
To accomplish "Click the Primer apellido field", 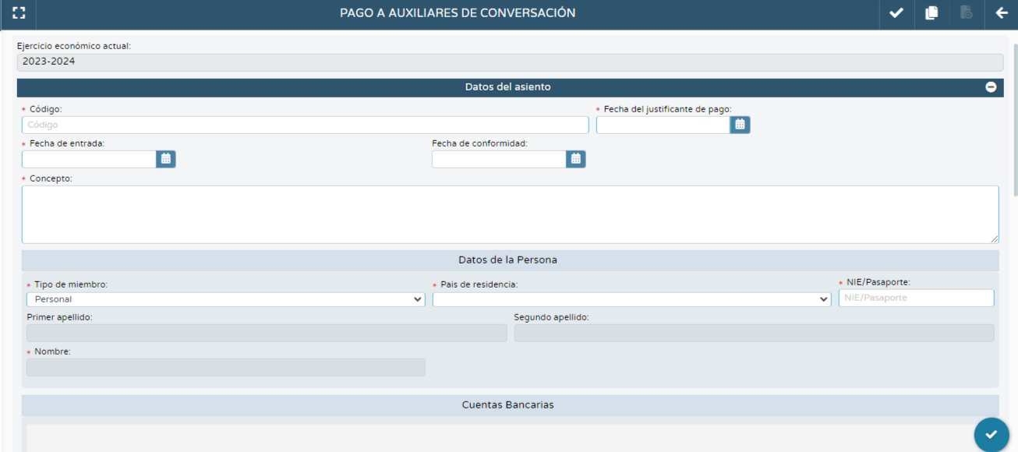I will point(267,333).
